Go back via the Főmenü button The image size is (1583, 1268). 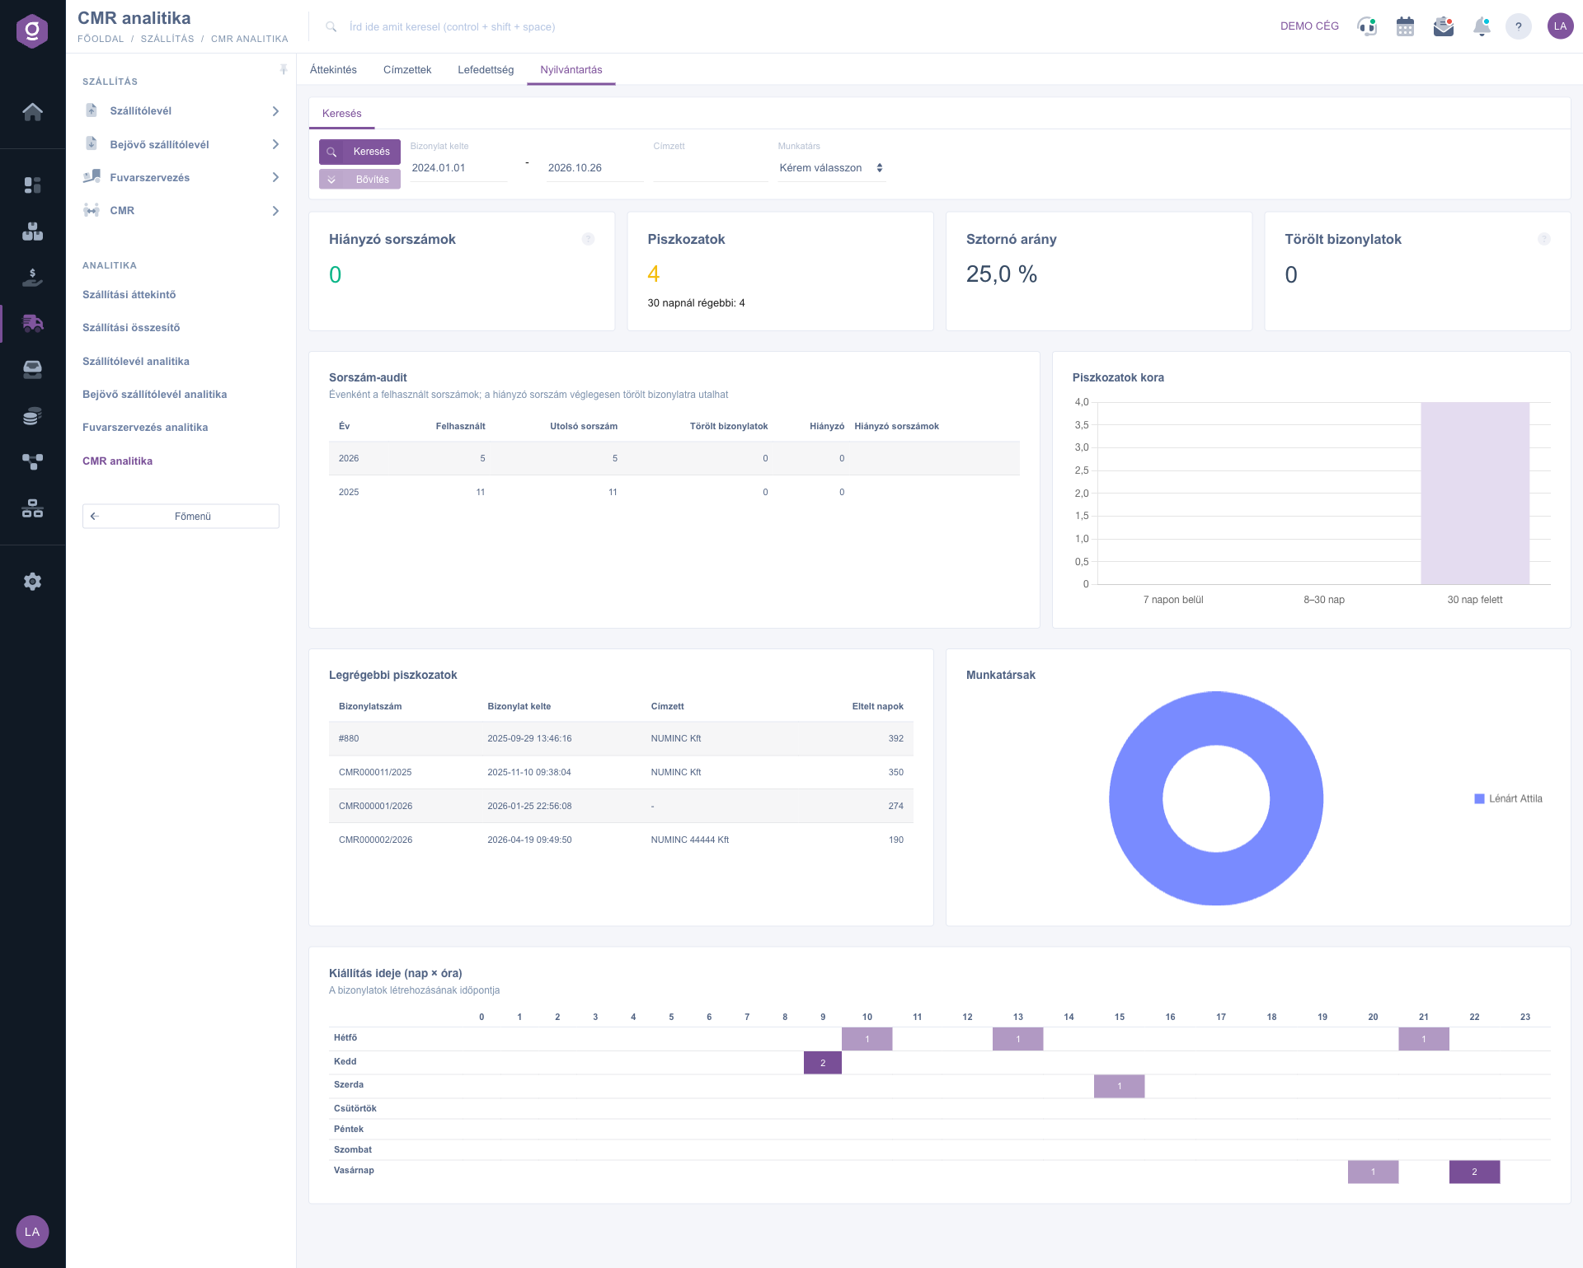tap(181, 517)
